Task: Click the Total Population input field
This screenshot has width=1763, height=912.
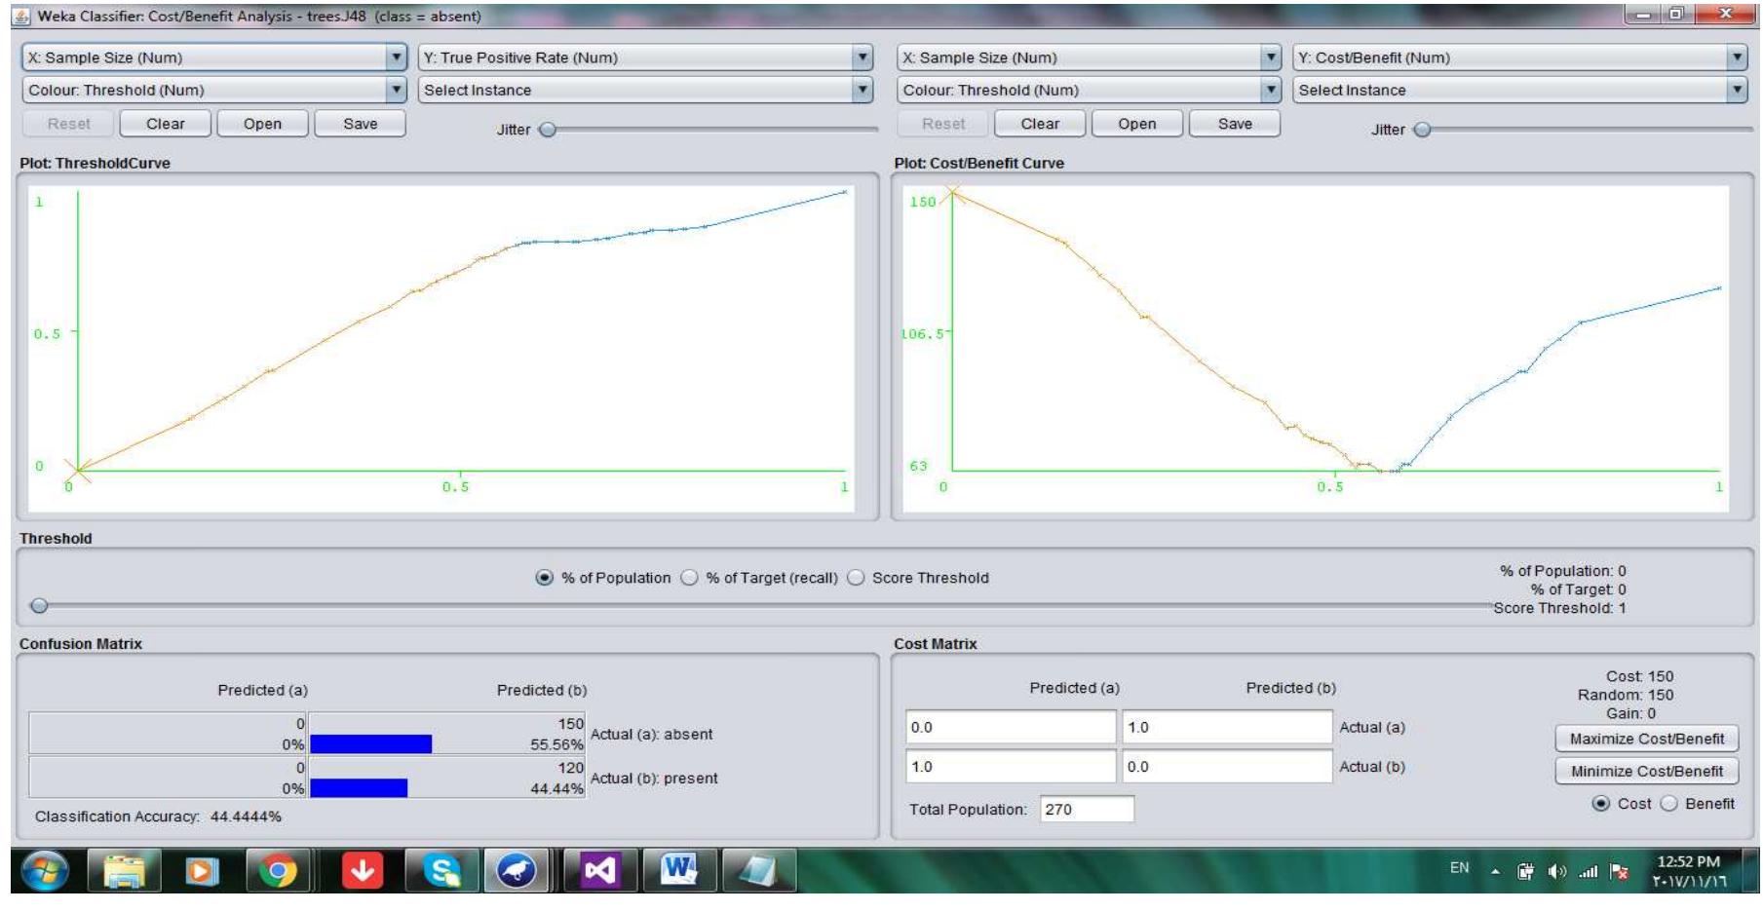Action: click(1086, 810)
